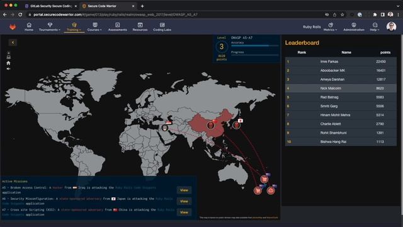Click the Rank column header
403x227 pixels.
click(302, 52)
